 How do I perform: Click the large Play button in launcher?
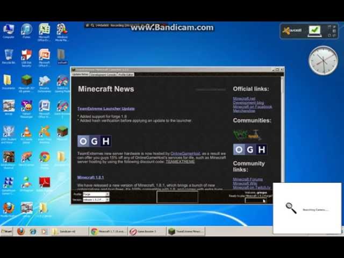177,197
